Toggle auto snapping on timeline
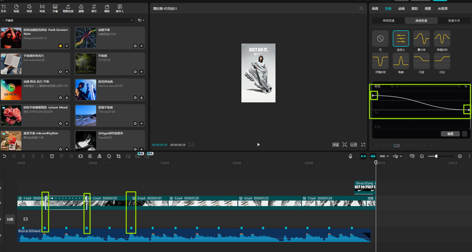Image resolution: width=472 pixels, height=252 pixels. (x=373, y=156)
